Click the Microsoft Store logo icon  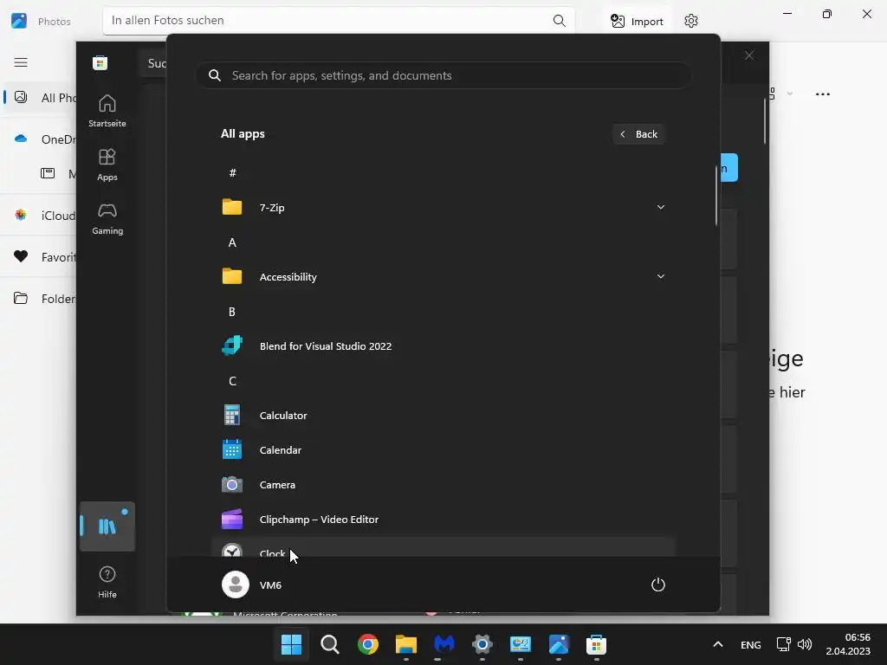point(100,62)
